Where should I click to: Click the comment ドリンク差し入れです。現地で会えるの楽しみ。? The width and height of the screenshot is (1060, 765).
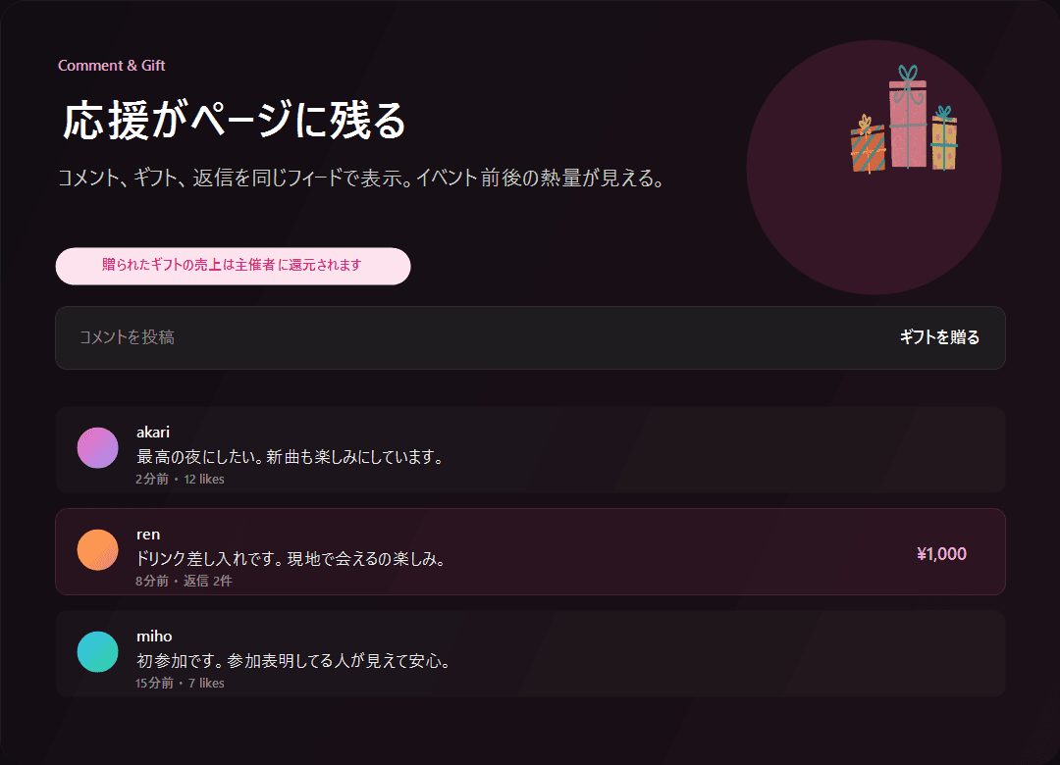click(291, 560)
